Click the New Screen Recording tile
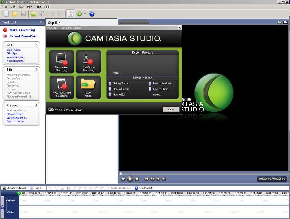The width and height of the screenshot is (290, 219). coord(62,62)
